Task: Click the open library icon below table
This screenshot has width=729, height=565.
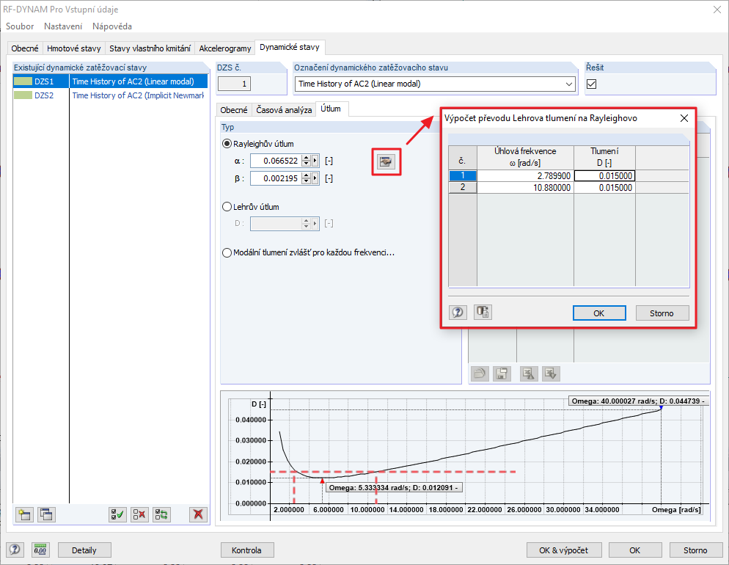Action: coord(480,373)
